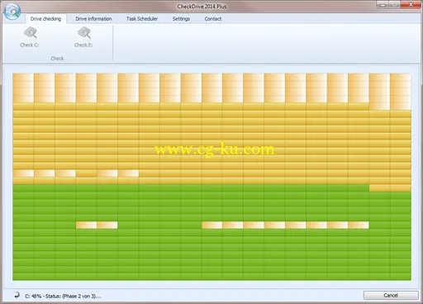Click the CheckDrive application logo orb
This screenshot has width=423, height=304.
12,12
